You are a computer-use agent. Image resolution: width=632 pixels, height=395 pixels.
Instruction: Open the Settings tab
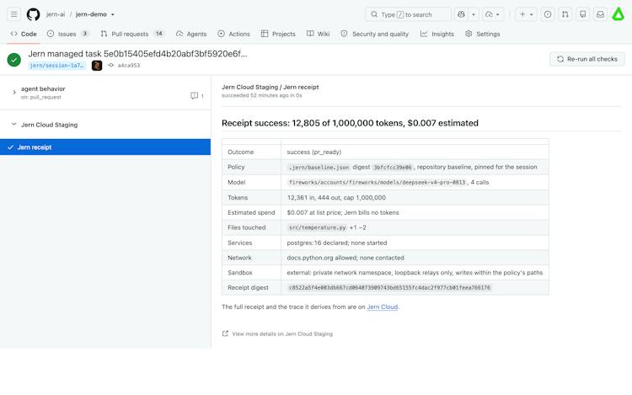coord(483,34)
